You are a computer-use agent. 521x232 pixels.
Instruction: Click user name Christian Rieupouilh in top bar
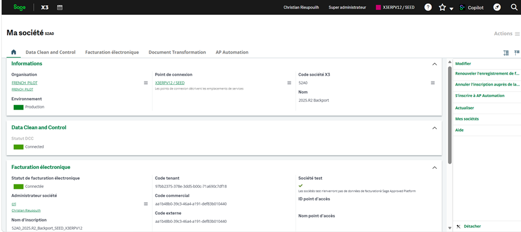[301, 7]
